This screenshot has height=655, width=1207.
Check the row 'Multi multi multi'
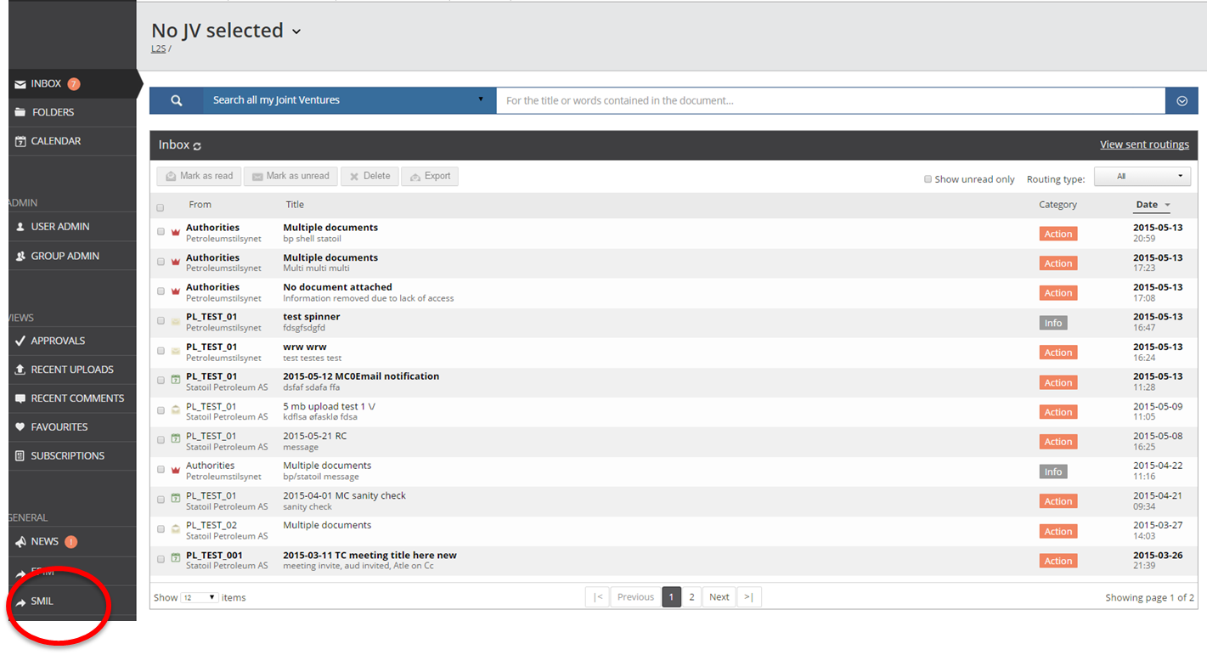point(161,262)
